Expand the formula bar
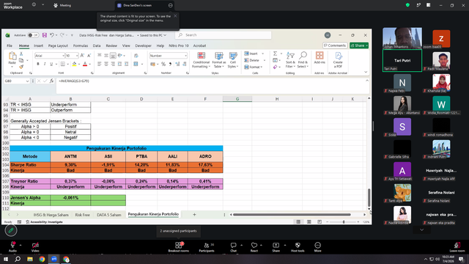Screen dimensions: 469x264 pos(367,81)
